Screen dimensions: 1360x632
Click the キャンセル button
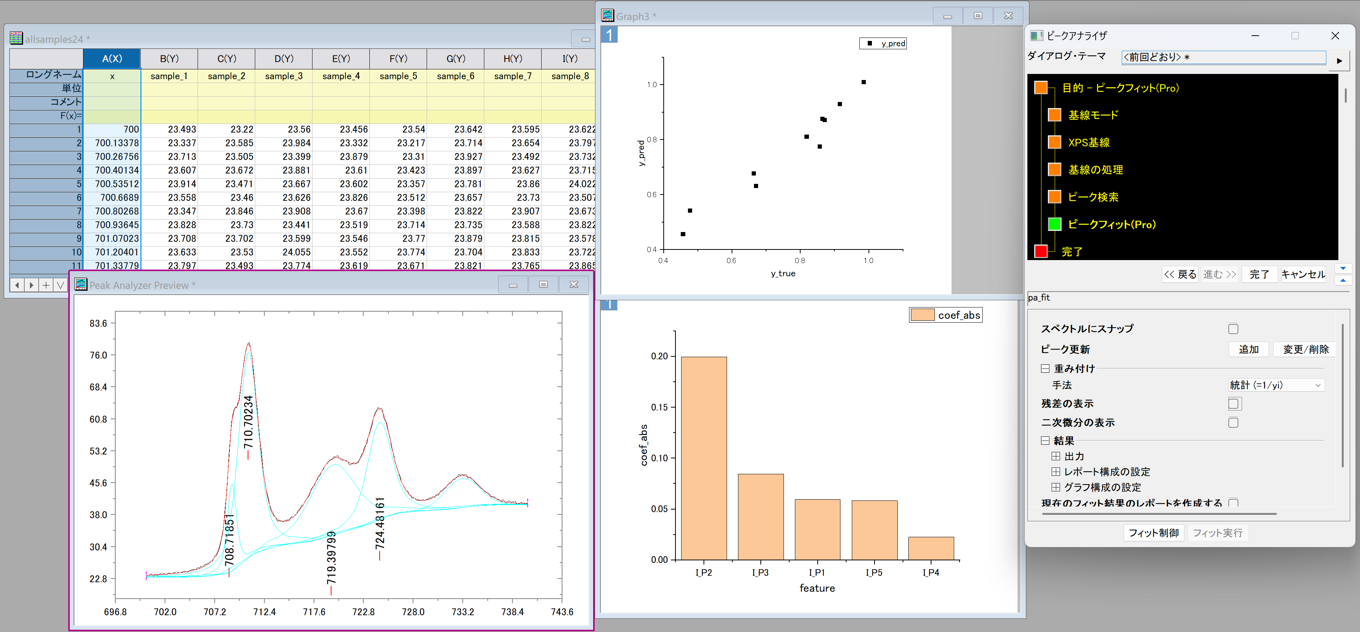pos(1303,274)
